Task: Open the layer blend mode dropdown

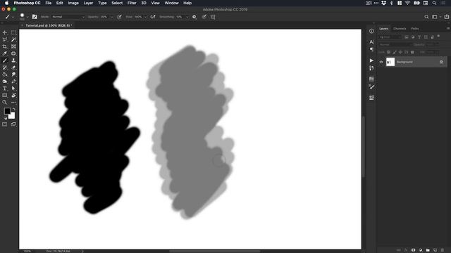Action: pos(395,45)
